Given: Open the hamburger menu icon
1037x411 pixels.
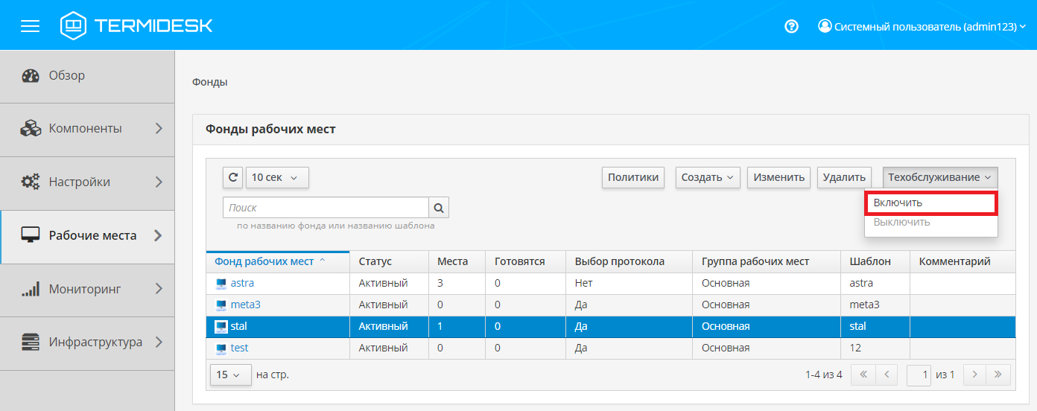Looking at the screenshot, I should click(30, 26).
